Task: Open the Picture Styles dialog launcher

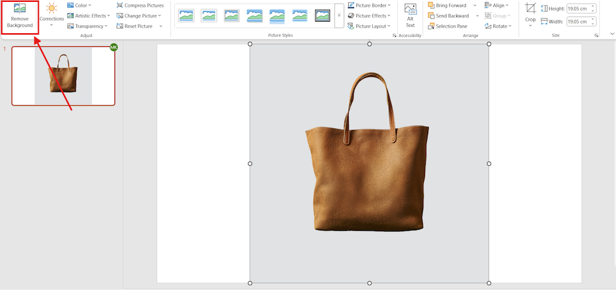Action: point(394,36)
